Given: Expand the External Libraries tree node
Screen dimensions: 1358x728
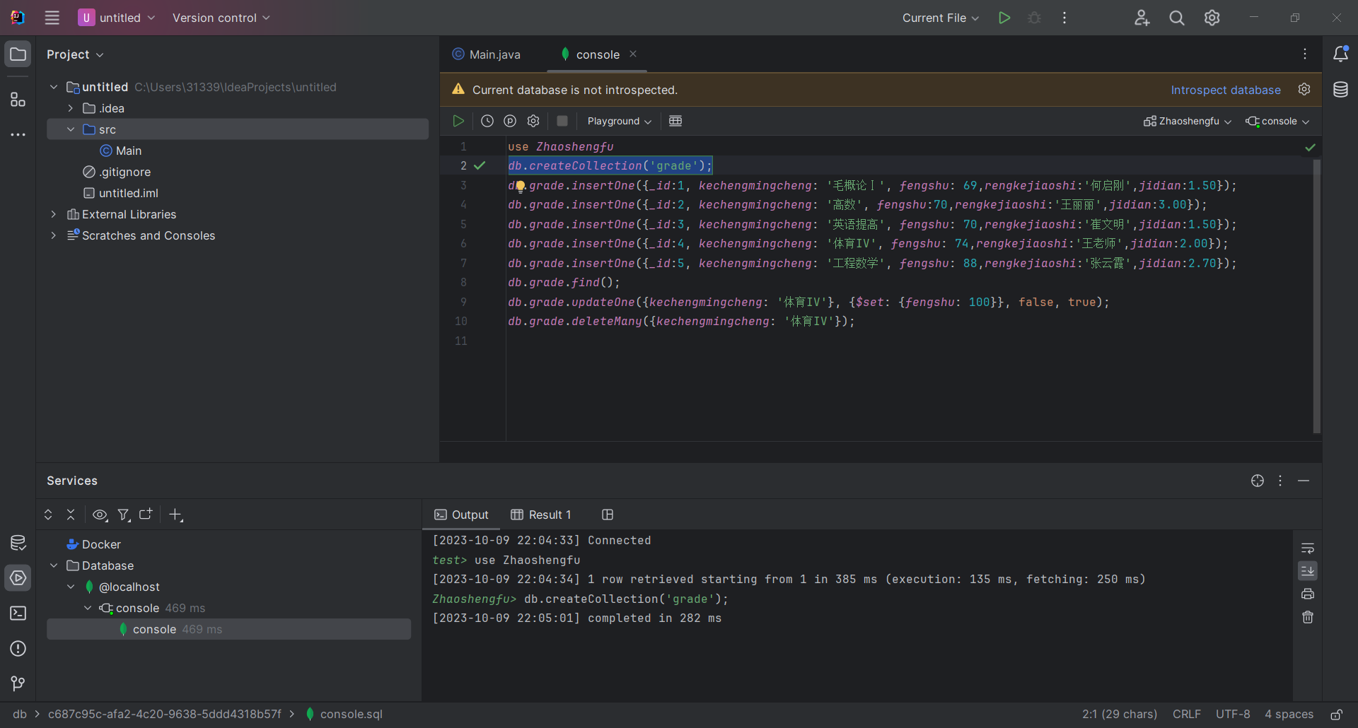Looking at the screenshot, I should [x=54, y=214].
